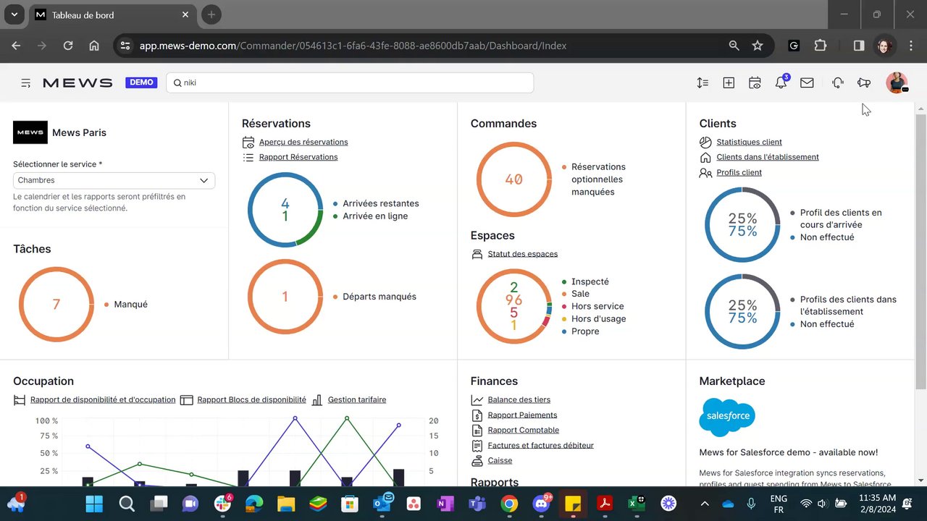Click the Salesforce logo in Marketplace
This screenshot has height=521, width=927.
click(x=727, y=417)
